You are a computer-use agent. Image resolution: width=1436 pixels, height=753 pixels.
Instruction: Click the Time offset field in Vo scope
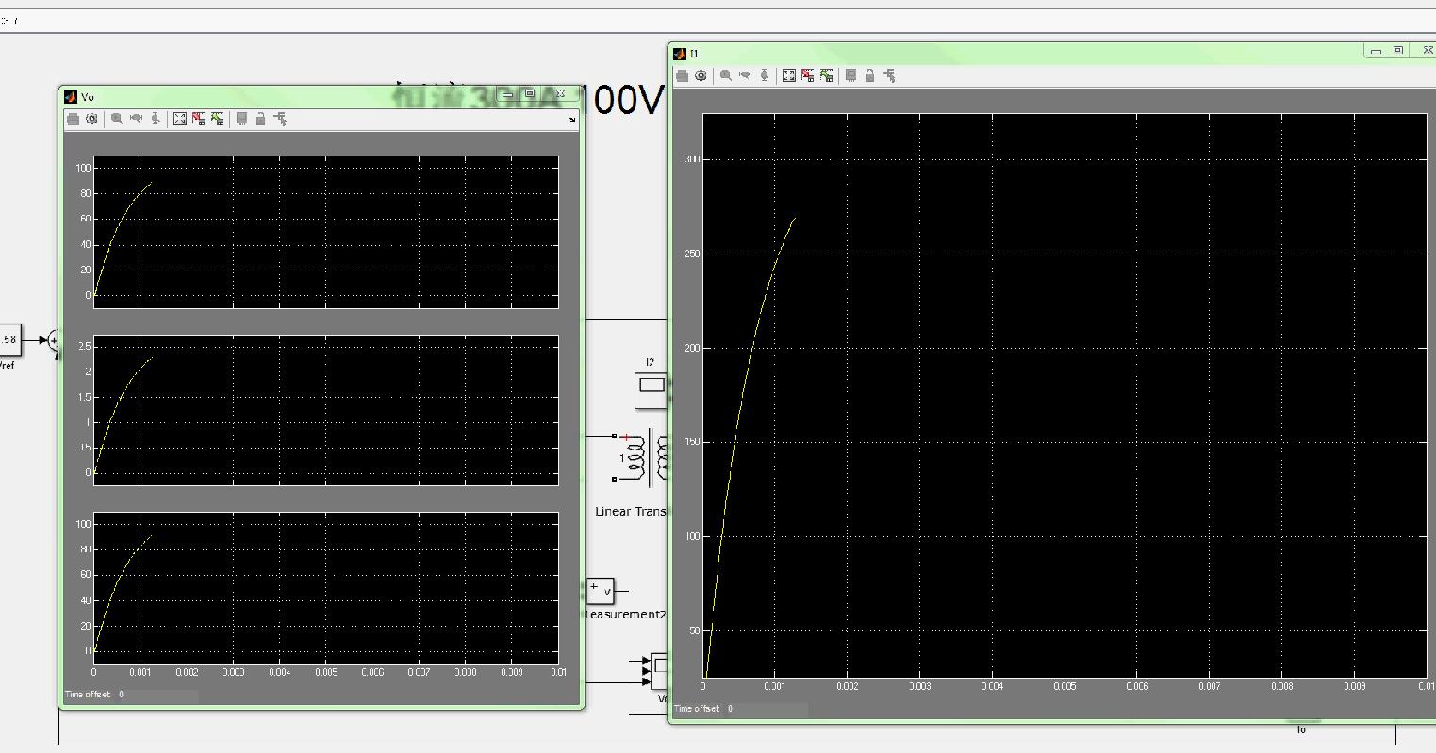pos(157,695)
